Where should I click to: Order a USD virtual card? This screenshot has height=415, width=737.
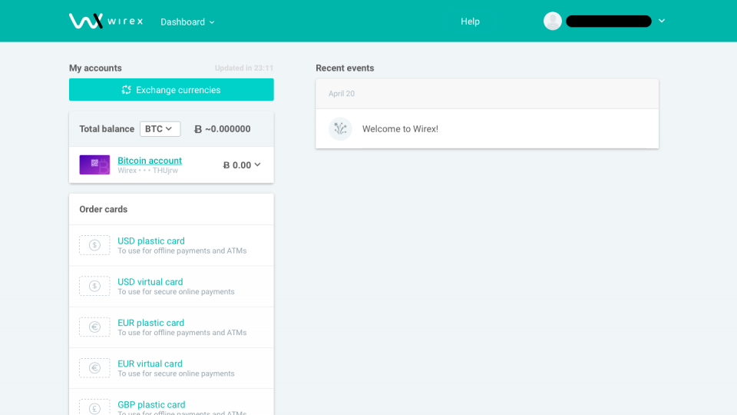pyautogui.click(x=150, y=282)
